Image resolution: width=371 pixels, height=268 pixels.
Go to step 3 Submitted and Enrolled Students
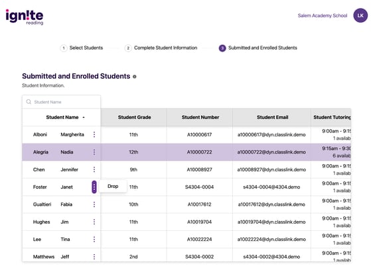(258, 48)
